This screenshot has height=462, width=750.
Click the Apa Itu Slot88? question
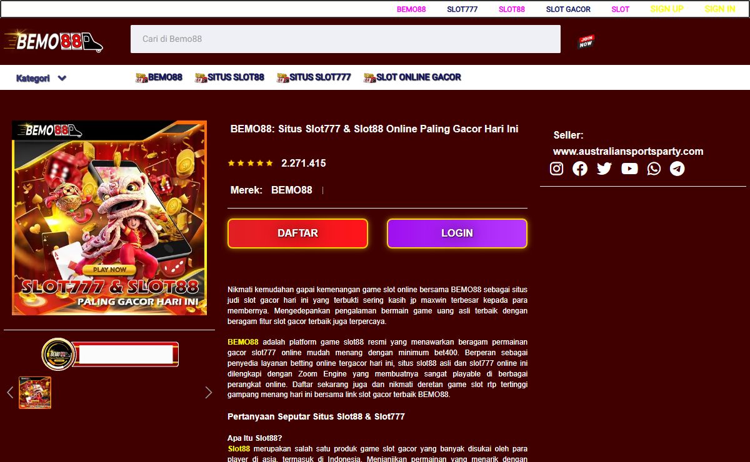coord(255,438)
